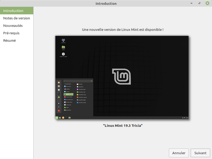212x159 pixels.
Task: Select Introduction in the sidebar
Action: [13, 11]
